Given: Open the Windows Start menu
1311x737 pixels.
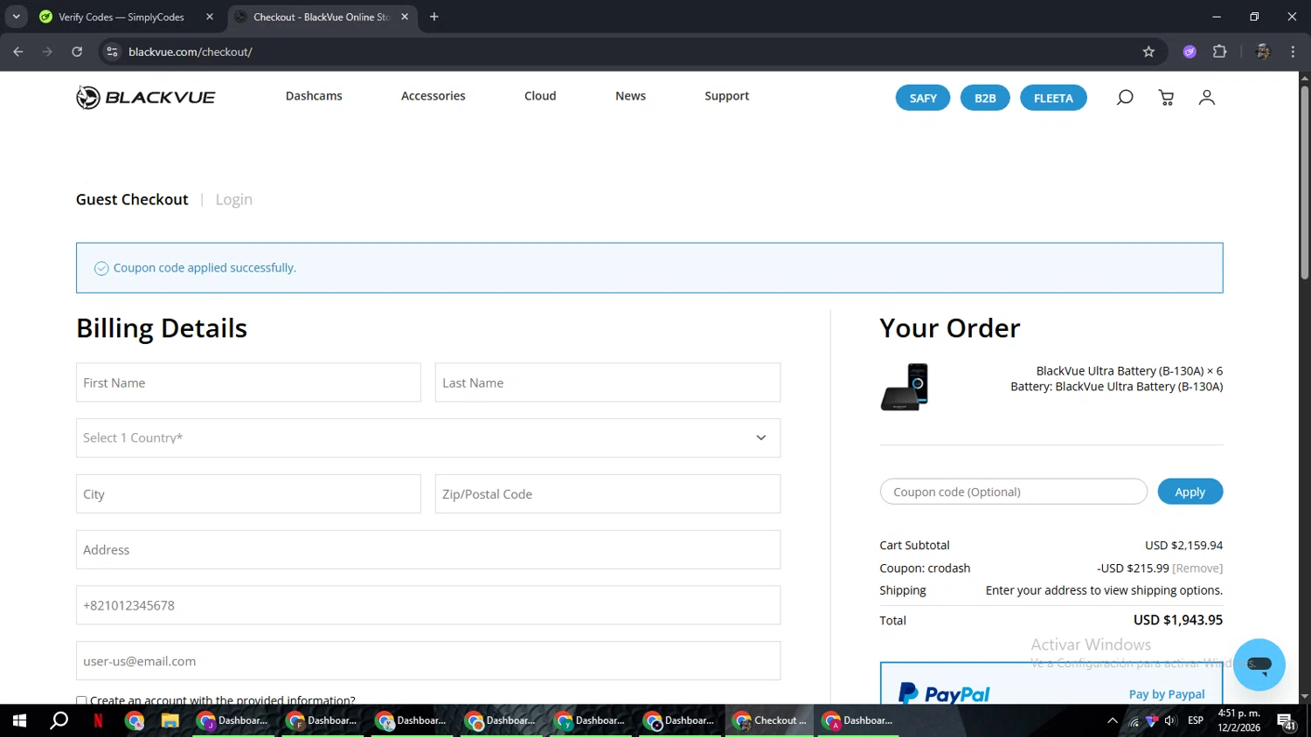Looking at the screenshot, I should pos(19,720).
